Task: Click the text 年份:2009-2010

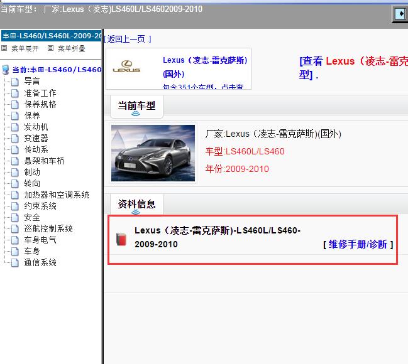Action: click(x=237, y=169)
